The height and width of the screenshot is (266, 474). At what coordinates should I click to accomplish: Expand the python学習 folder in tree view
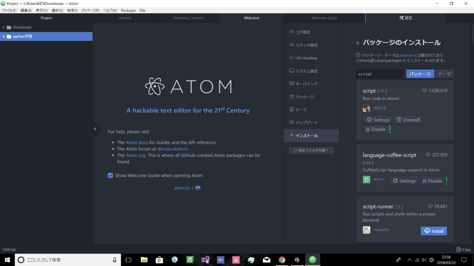tap(4, 36)
